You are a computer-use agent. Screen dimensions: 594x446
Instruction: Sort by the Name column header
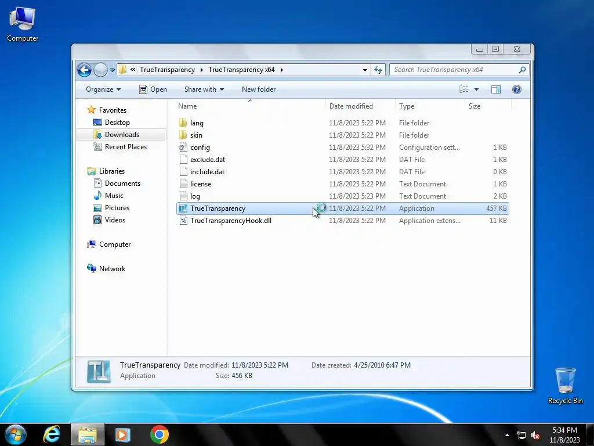187,106
